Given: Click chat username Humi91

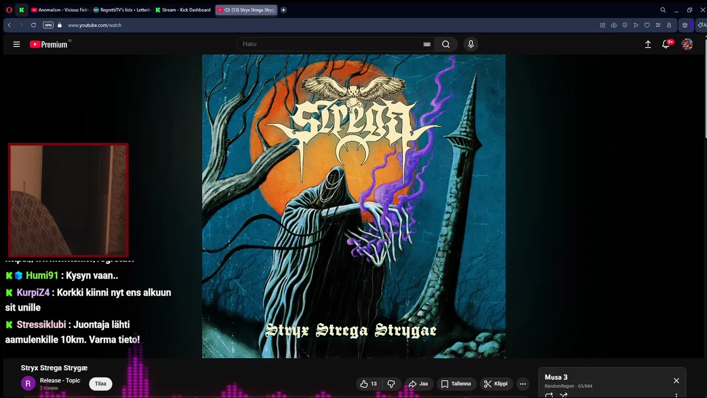Looking at the screenshot, I should (x=42, y=275).
